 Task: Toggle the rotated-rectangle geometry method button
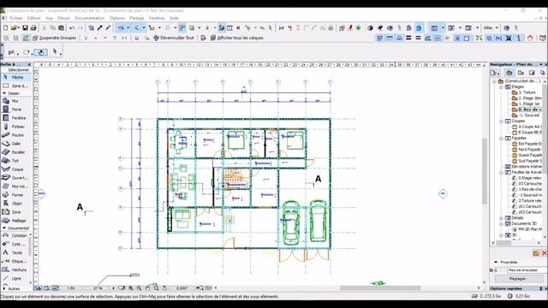41,52
